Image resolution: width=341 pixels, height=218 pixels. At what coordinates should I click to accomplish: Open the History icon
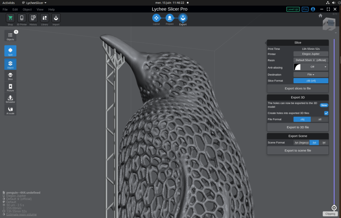(x=33, y=18)
